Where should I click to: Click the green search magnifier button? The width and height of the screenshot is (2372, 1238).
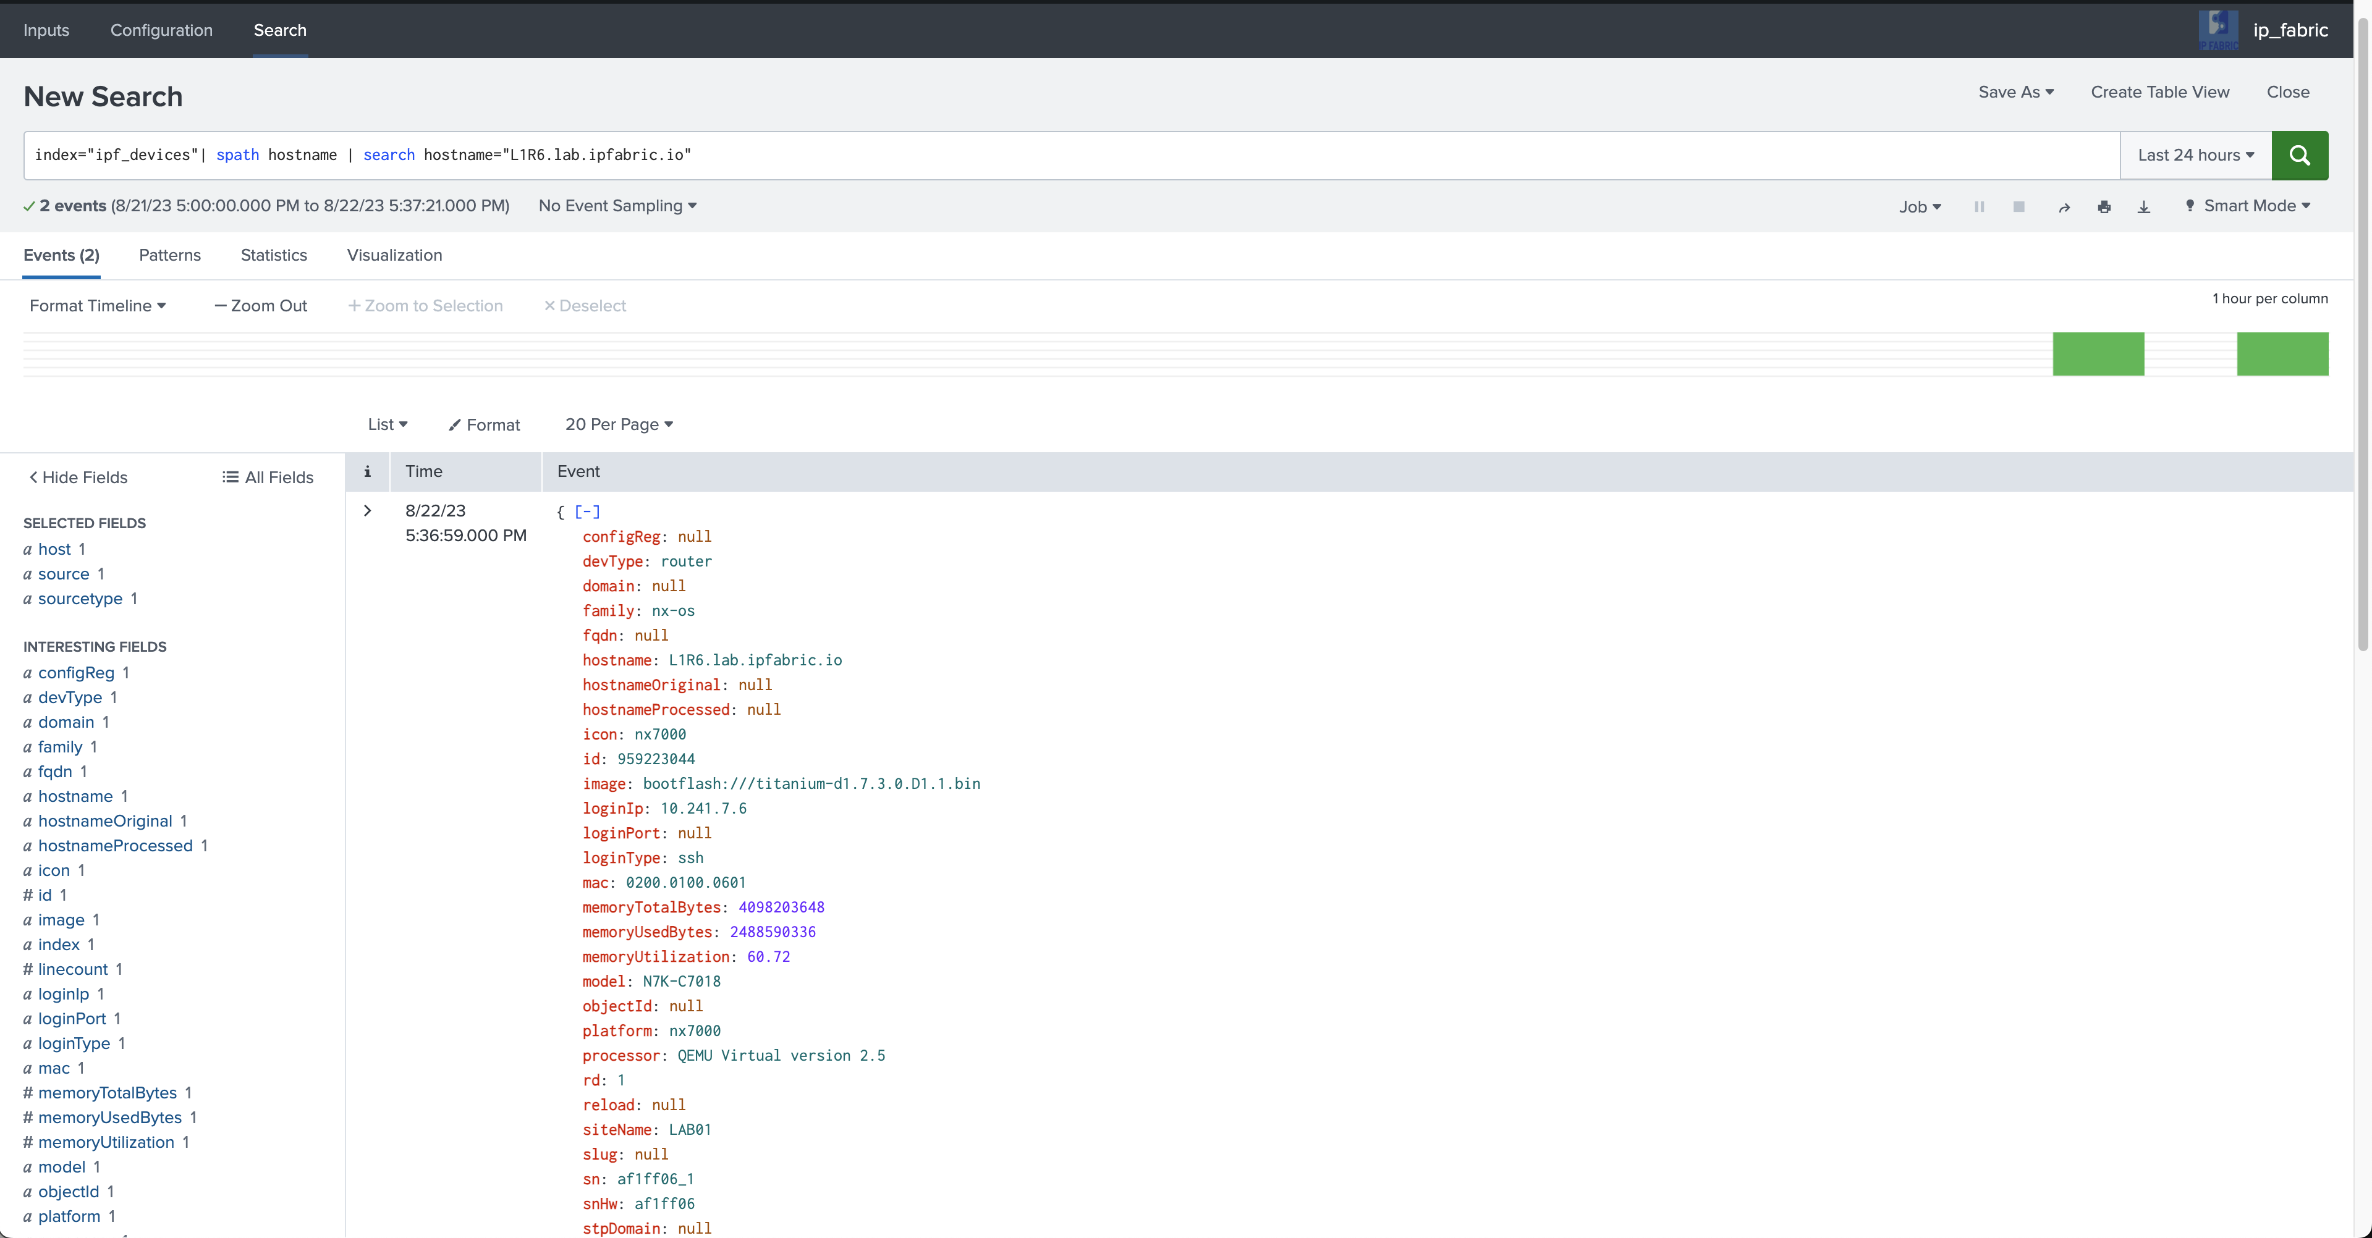pyautogui.click(x=2299, y=154)
